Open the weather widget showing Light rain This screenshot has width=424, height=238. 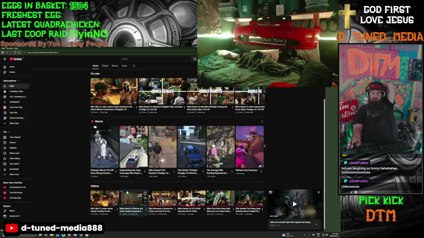pyautogui.click(x=288, y=235)
